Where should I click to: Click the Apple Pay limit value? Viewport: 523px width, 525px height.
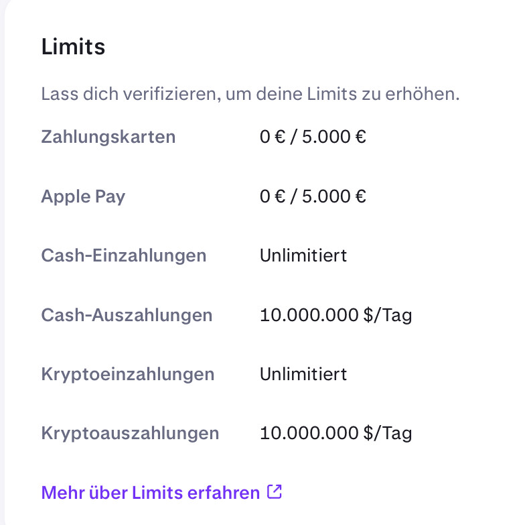(x=313, y=196)
